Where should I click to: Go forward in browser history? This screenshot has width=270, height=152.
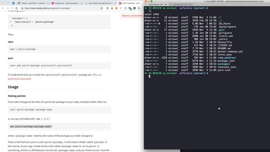(8, 8)
